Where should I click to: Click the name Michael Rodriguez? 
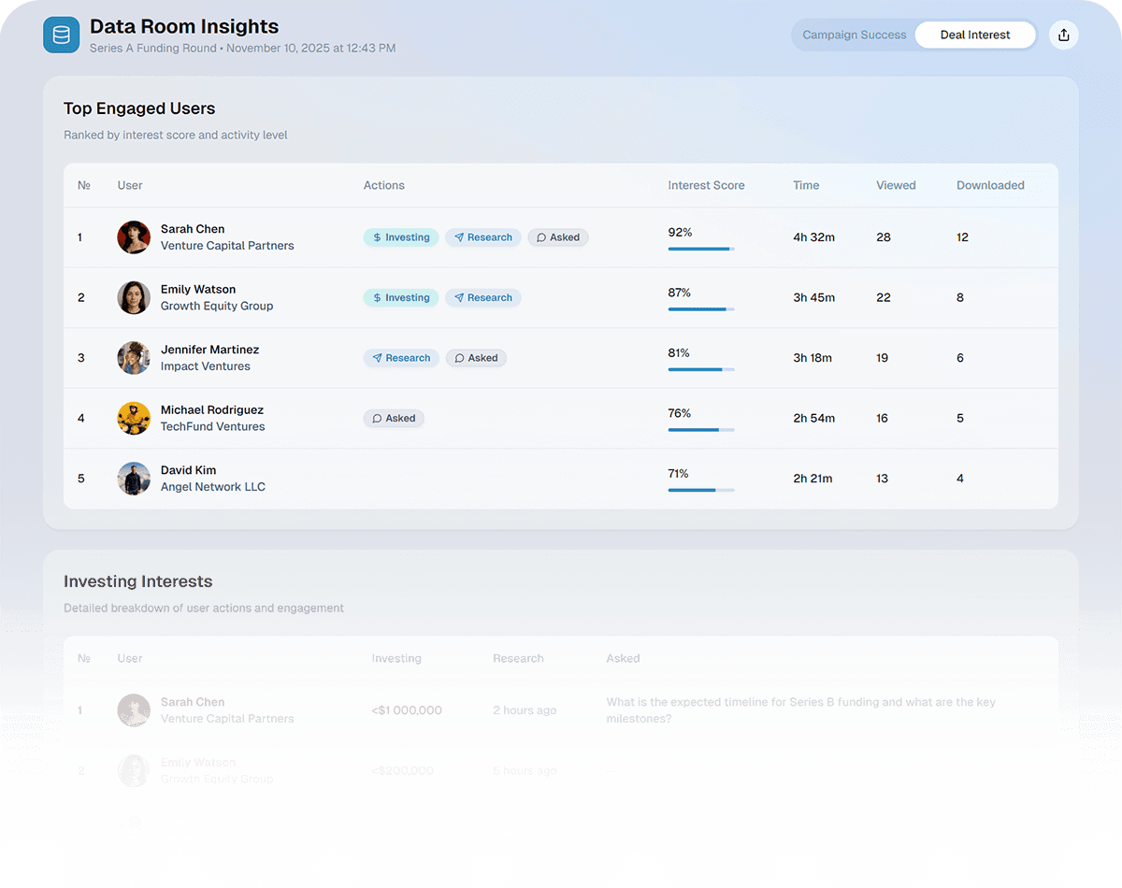point(212,409)
